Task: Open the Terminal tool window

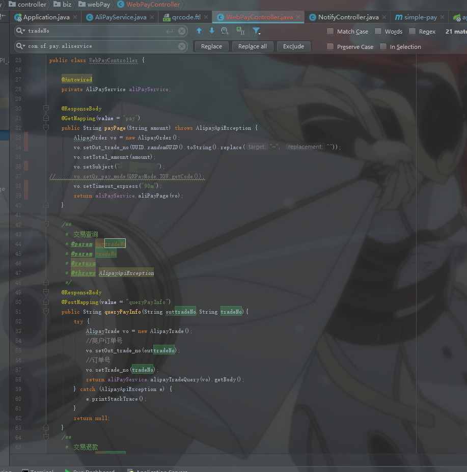Action: pos(38,470)
